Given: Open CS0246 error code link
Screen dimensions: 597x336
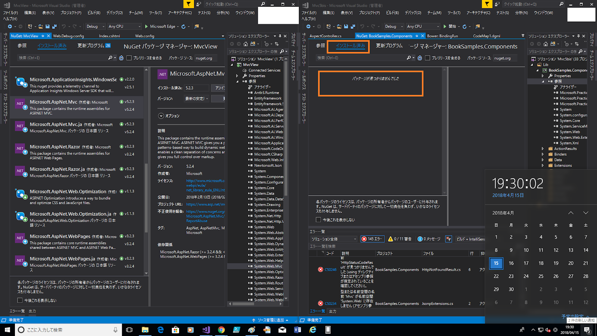Looking at the screenshot, I should coord(331,270).
